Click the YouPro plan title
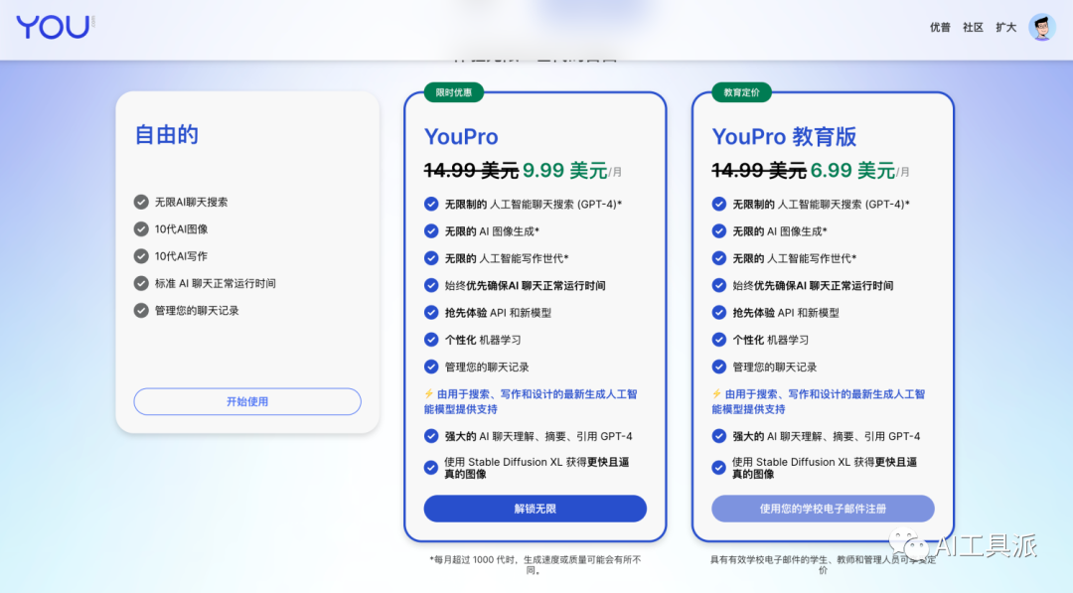Viewport: 1073px width, 593px height. coord(461,137)
